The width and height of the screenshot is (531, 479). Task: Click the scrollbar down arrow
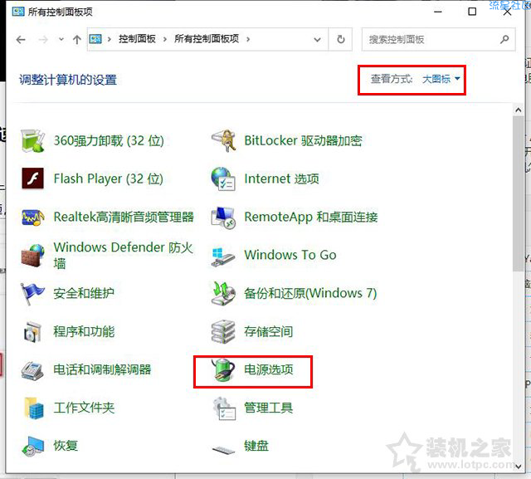[x=518, y=467]
